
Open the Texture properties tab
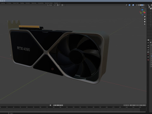point(148,60)
